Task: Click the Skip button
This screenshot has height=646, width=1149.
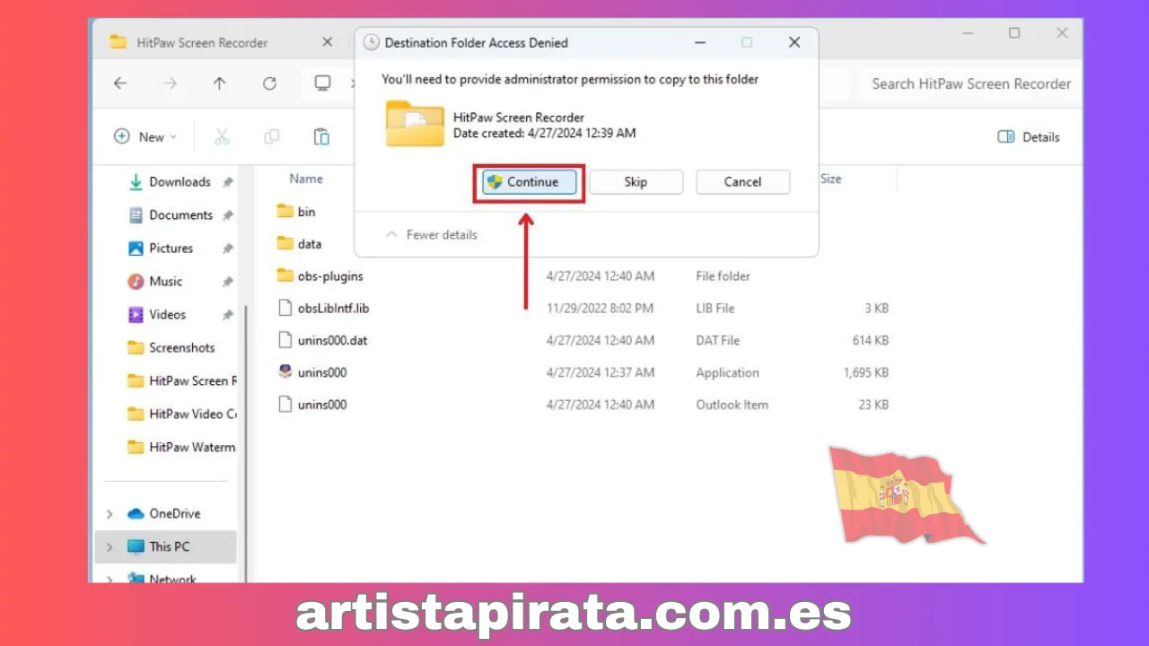Action: [x=636, y=182]
